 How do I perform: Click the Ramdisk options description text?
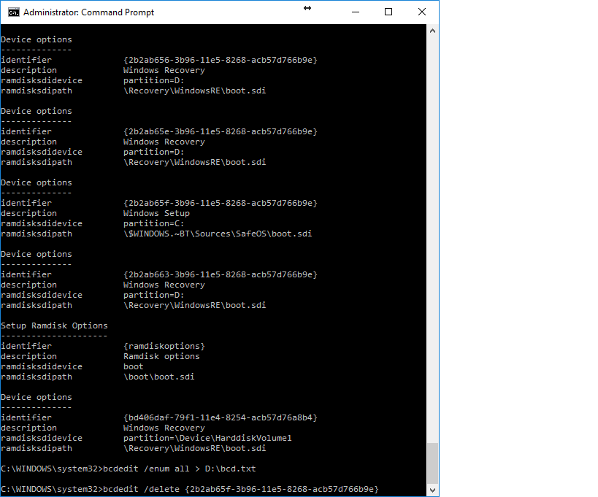161,356
